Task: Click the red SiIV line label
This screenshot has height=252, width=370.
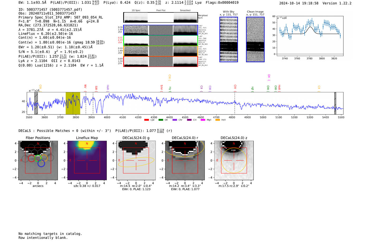Action: click(x=161, y=88)
